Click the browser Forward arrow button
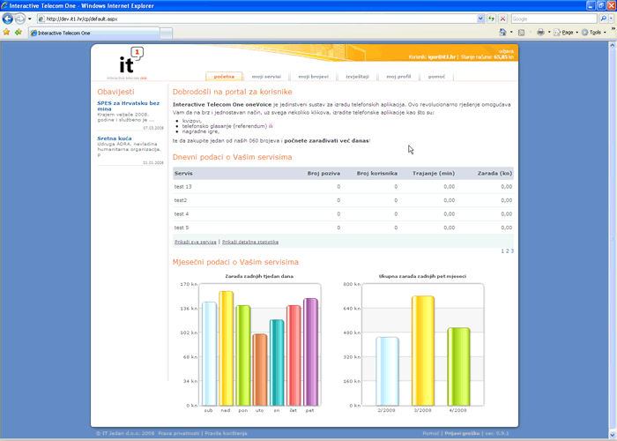This screenshot has height=441, width=617. pyautogui.click(x=21, y=18)
